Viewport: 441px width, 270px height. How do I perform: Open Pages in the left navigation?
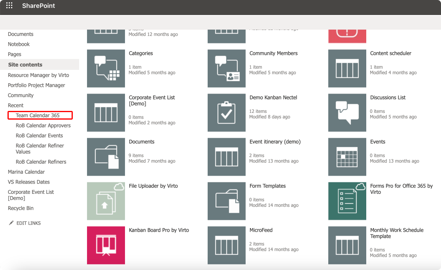tap(15, 54)
